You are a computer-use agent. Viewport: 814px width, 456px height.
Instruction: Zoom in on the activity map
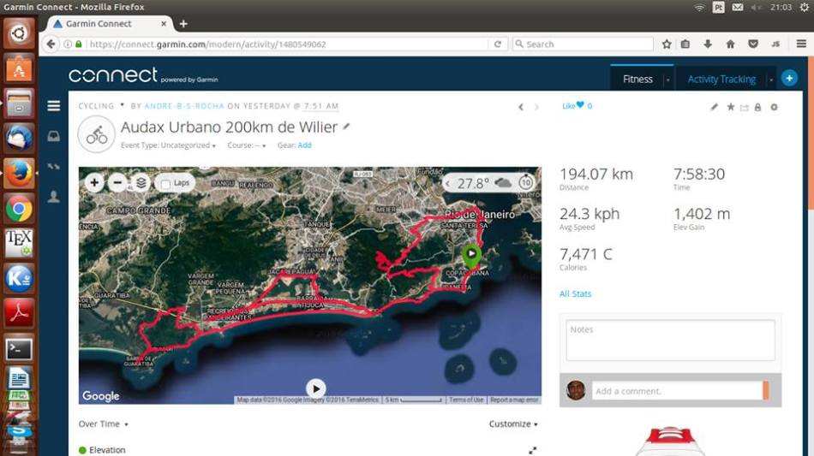pos(94,182)
